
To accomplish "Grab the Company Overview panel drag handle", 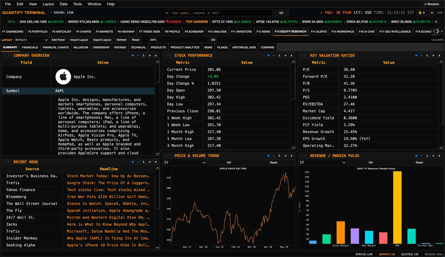I will [x=7, y=55].
